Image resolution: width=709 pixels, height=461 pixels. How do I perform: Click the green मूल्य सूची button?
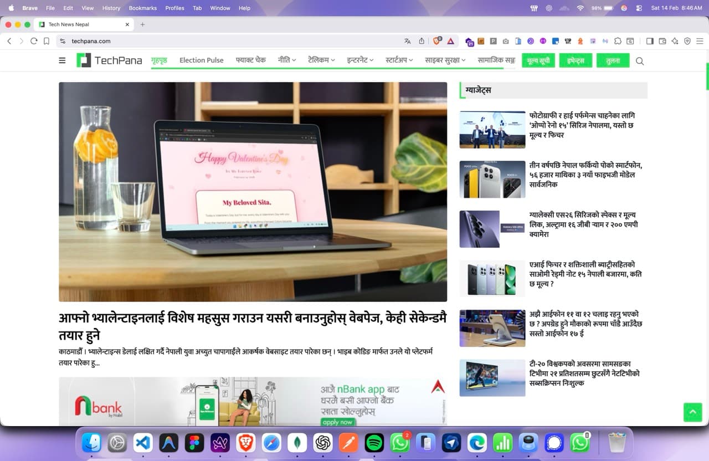538,60
